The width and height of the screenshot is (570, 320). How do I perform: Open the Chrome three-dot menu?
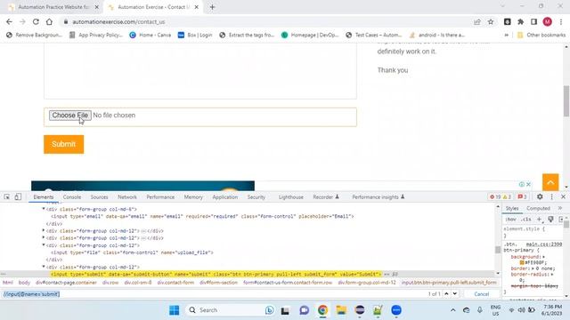pos(561,21)
